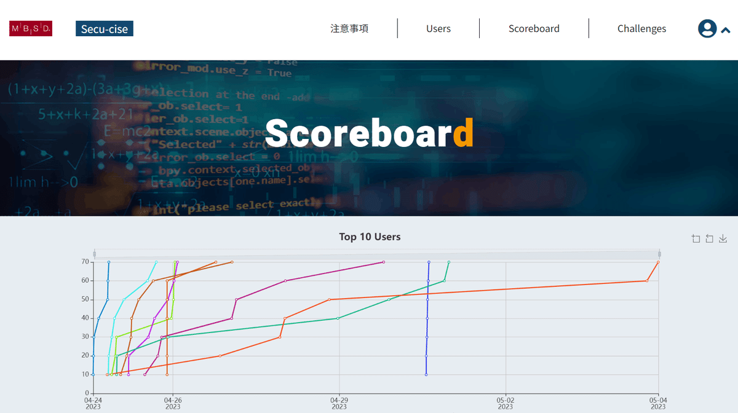The image size is (738, 413).
Task: Download the Top 10 Users chart as image
Action: coord(723,238)
